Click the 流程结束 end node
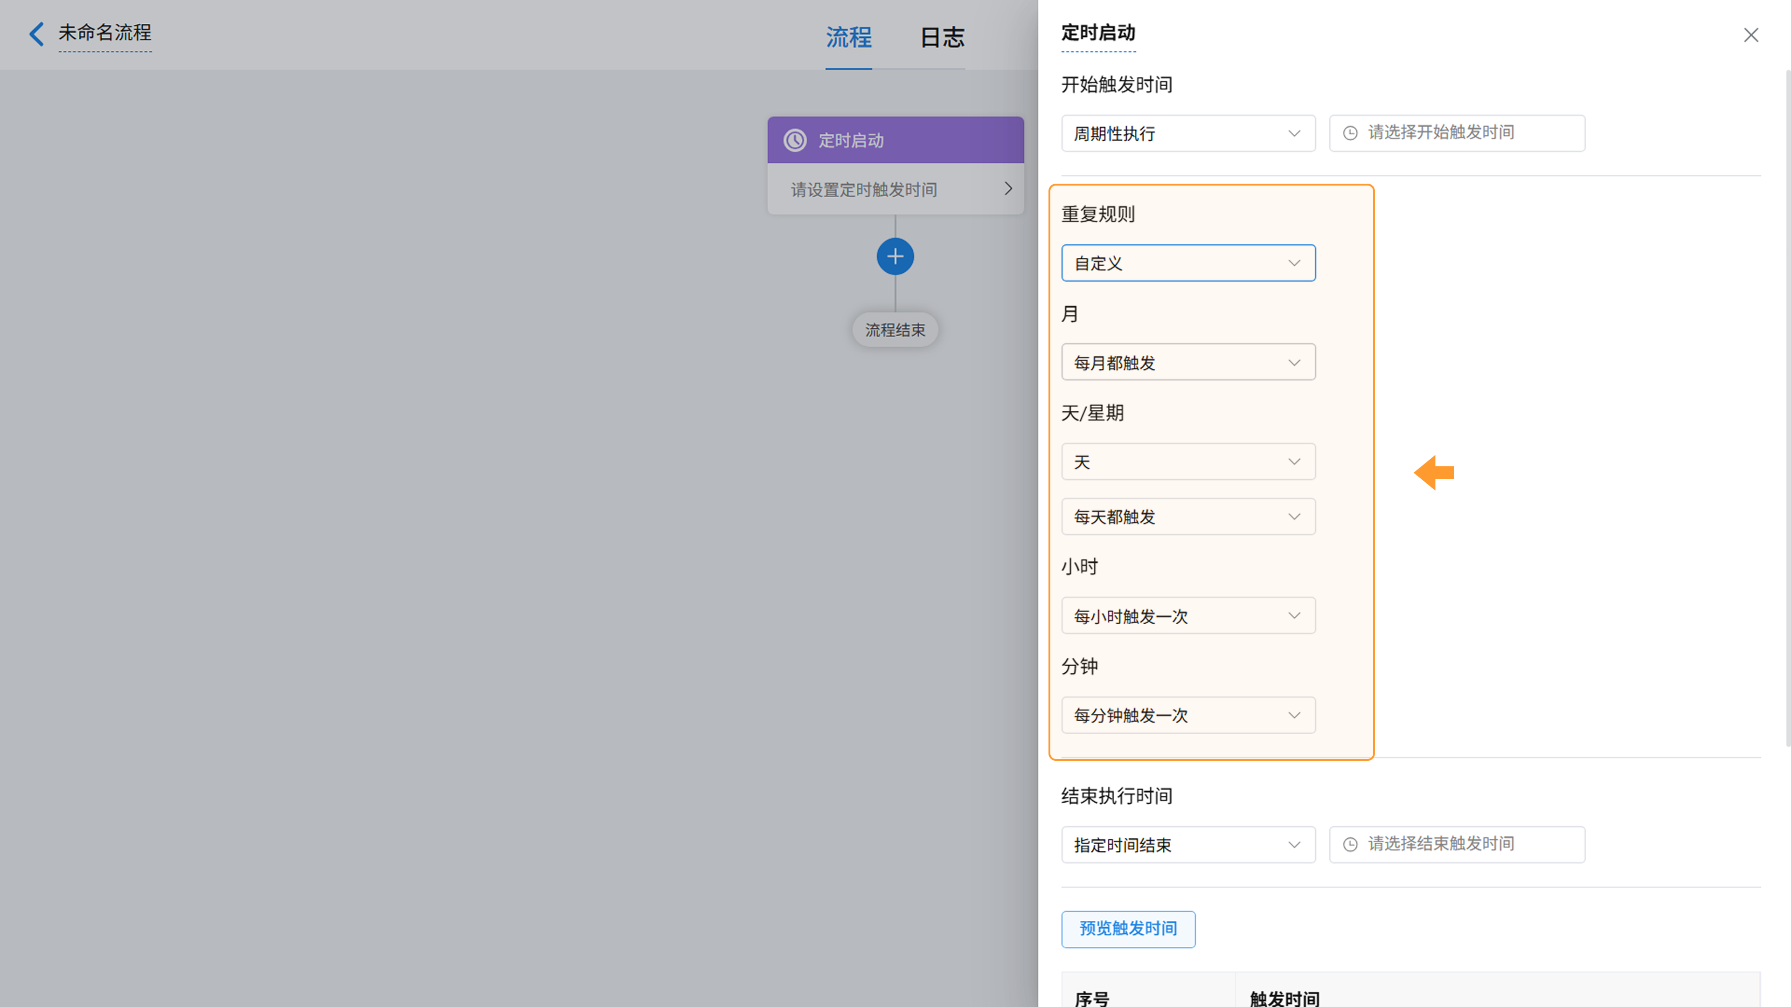 895,330
